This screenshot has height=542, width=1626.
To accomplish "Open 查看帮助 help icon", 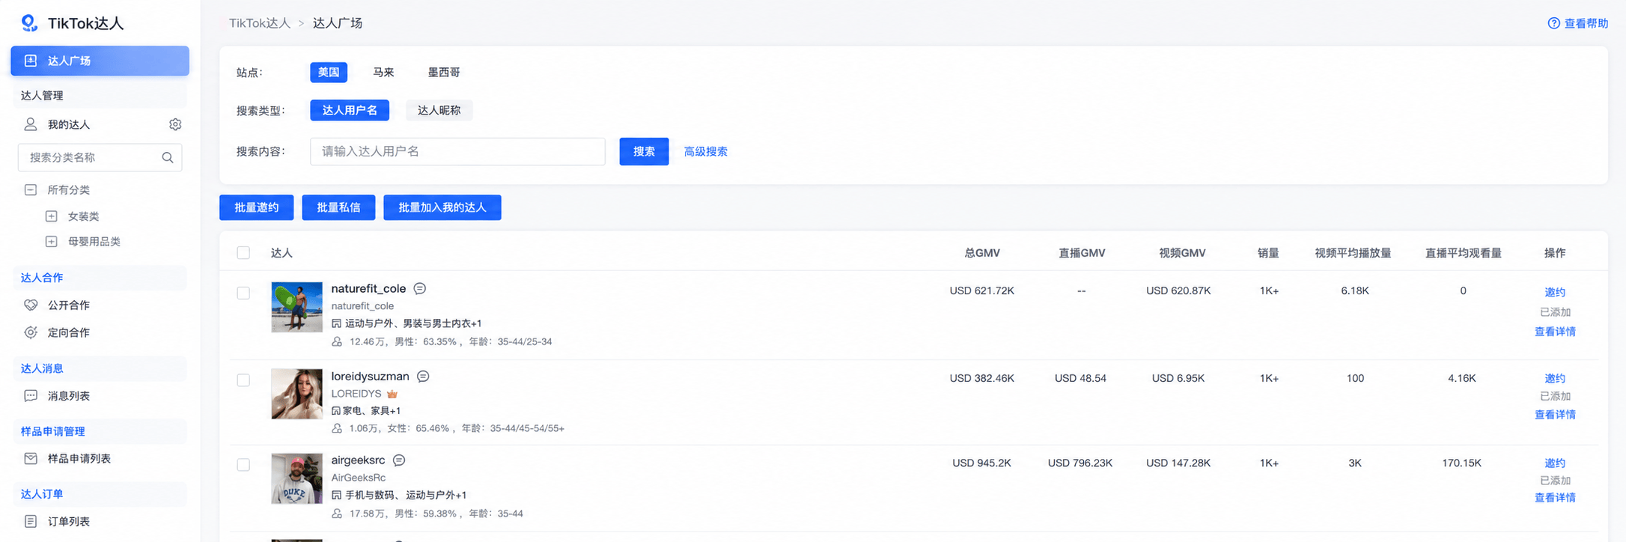I will 1553,23.
